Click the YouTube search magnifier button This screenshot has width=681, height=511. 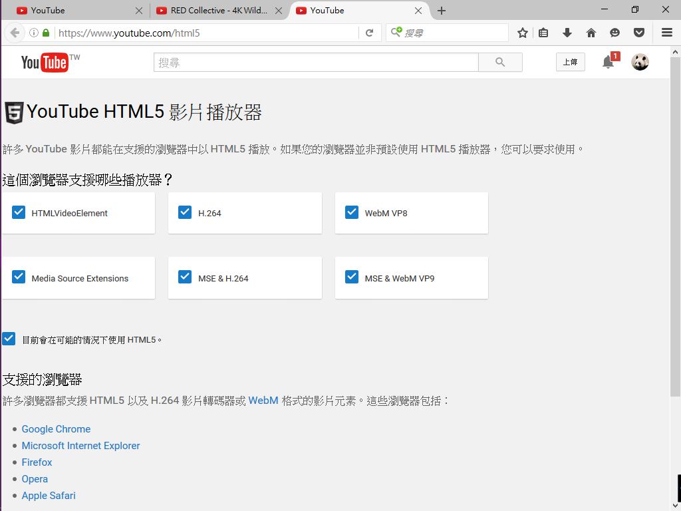(x=500, y=63)
